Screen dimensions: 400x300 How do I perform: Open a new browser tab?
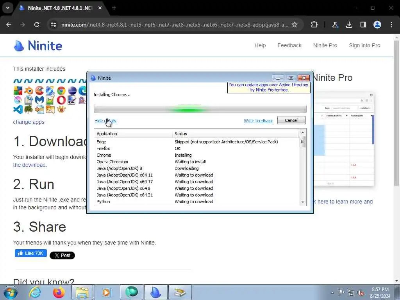[x=114, y=8]
